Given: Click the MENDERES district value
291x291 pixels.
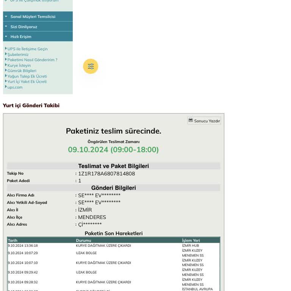Looking at the screenshot, I should pyautogui.click(x=92, y=217).
